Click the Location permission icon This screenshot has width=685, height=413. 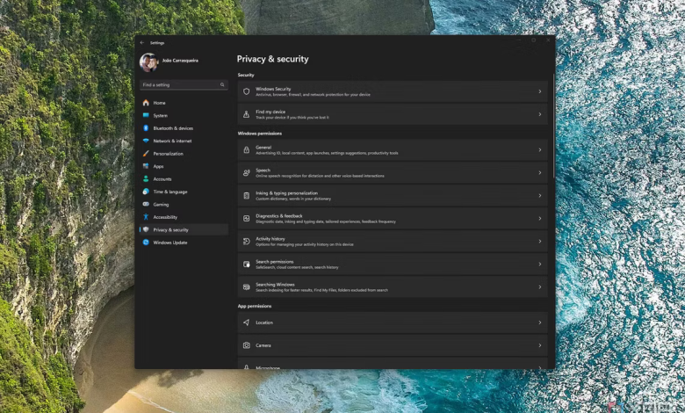click(x=247, y=322)
